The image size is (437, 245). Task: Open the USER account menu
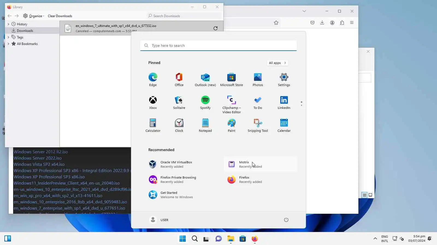(x=159, y=220)
